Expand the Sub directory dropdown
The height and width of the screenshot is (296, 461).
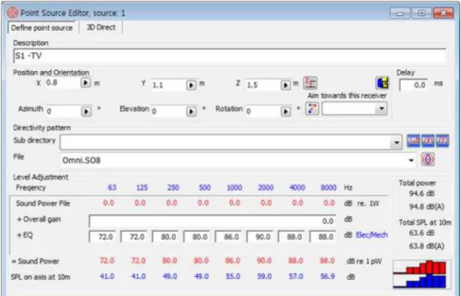397,143
